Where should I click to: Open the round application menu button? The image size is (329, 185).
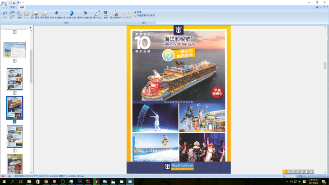[4, 4]
